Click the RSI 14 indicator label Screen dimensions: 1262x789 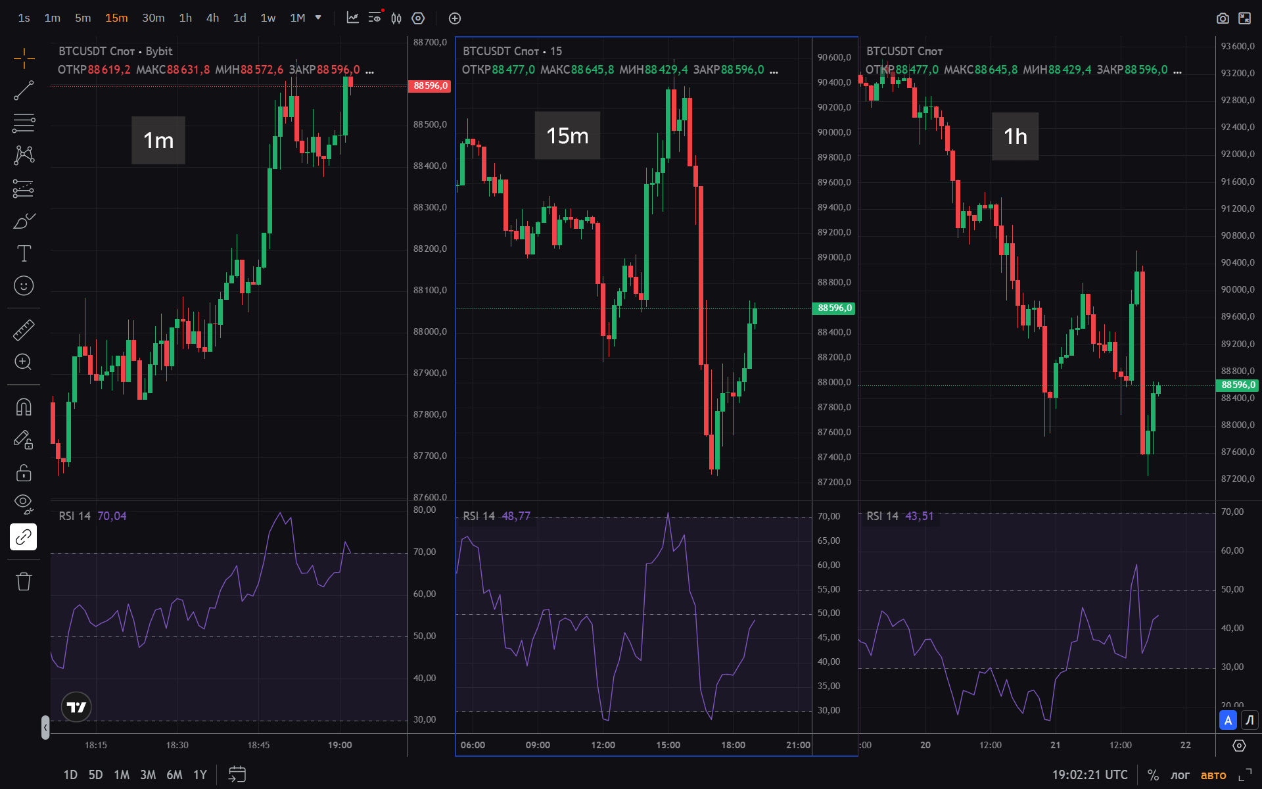[x=74, y=516]
